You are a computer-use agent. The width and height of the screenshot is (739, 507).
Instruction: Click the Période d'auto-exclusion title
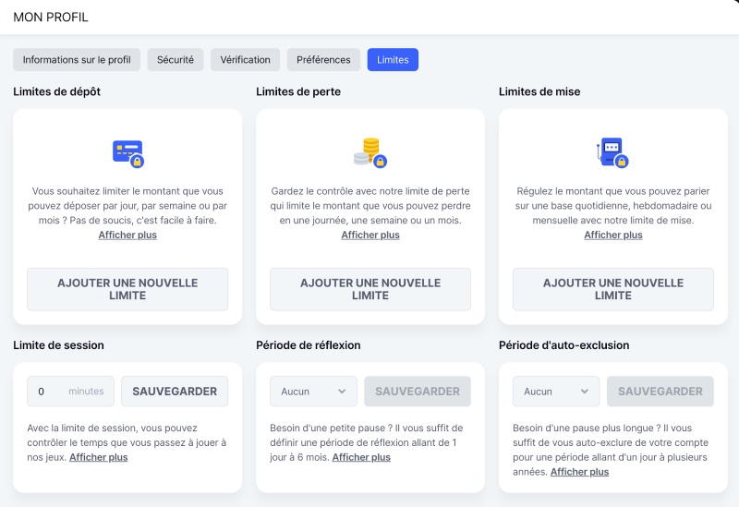pyautogui.click(x=564, y=345)
